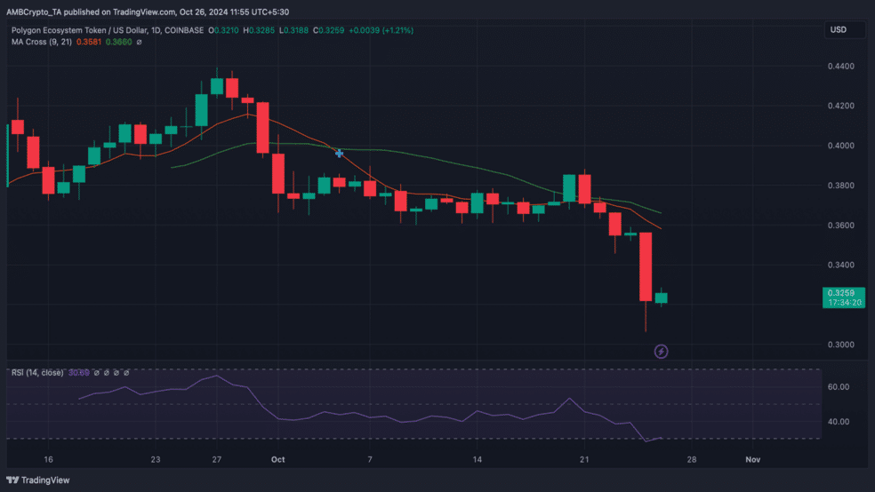Click the 0.3000 price axis label
The height and width of the screenshot is (492, 875).
840,345
